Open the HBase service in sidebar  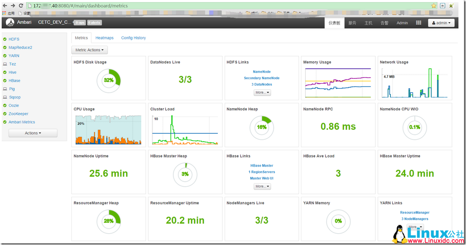14,81
